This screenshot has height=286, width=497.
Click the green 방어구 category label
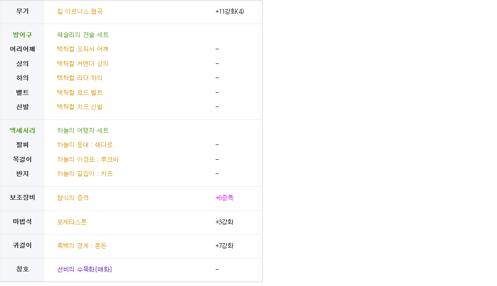click(22, 35)
